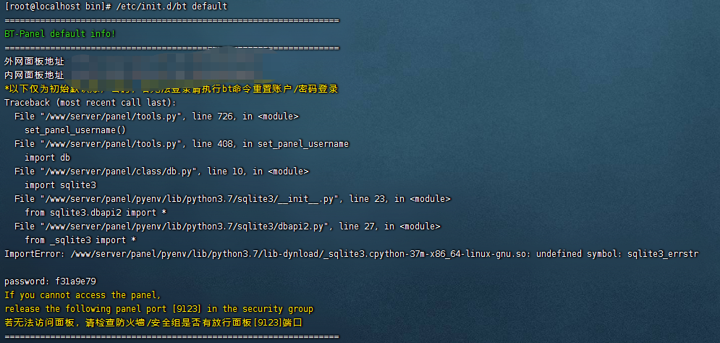Viewport: 720px width, 343px height.
Task: Click the yellow line about the bt命令 account reset
Action: point(171,88)
